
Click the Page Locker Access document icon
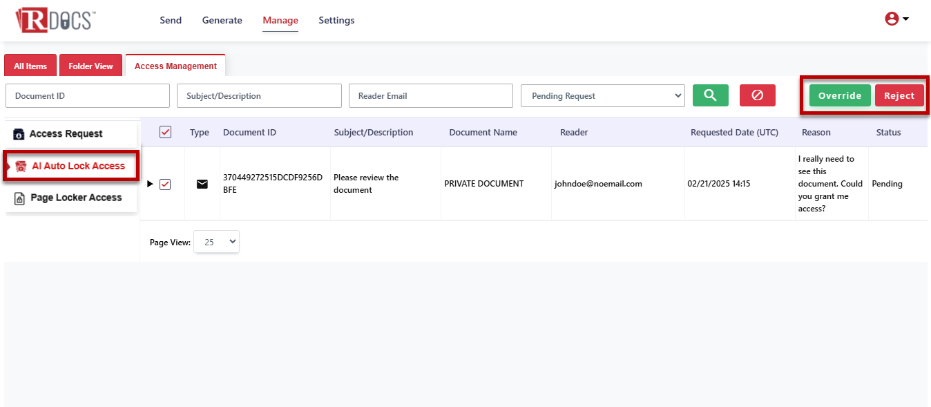point(19,198)
